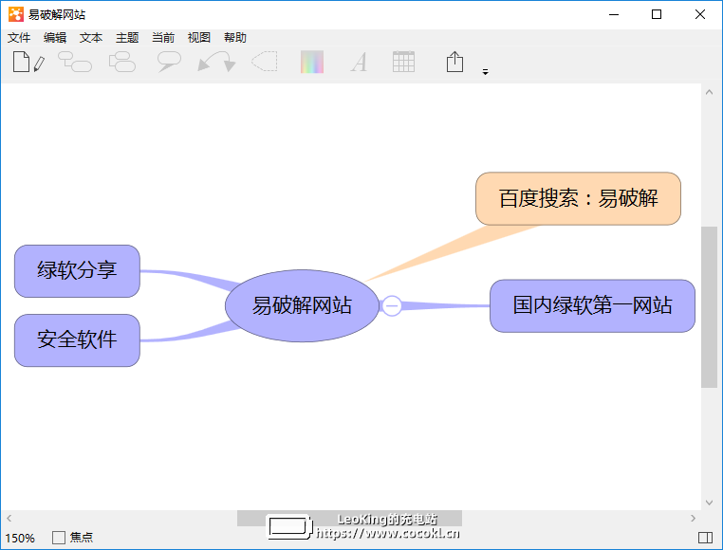723x550 pixels.
Task: Click the scroll right arrow
Action: (x=693, y=518)
